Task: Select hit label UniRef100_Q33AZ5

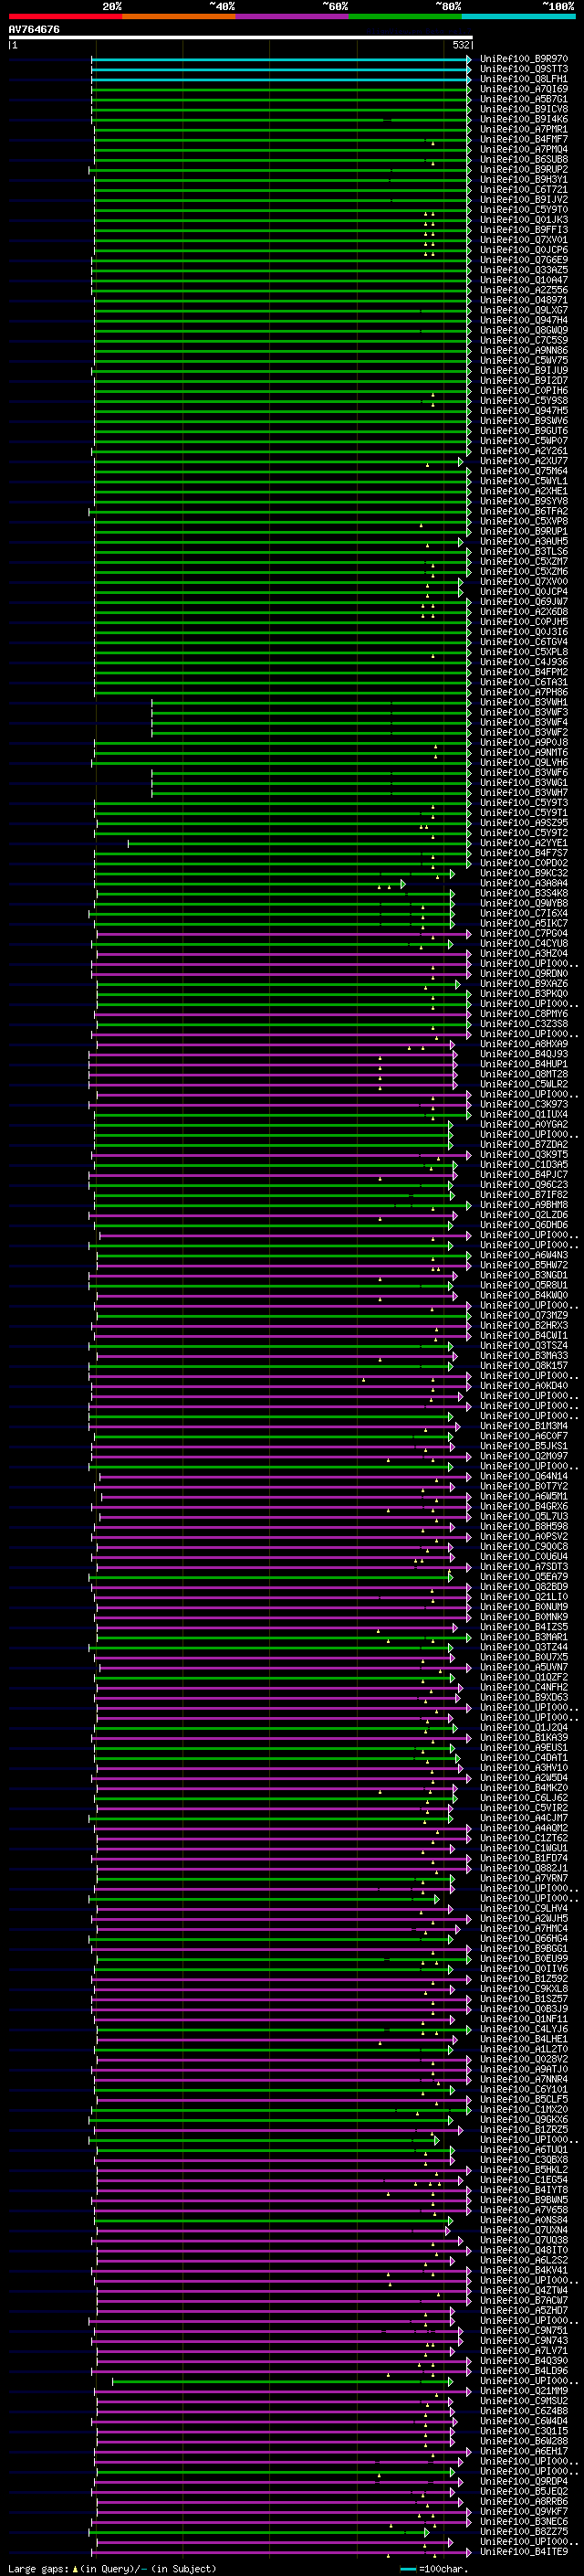Action: pos(524,270)
